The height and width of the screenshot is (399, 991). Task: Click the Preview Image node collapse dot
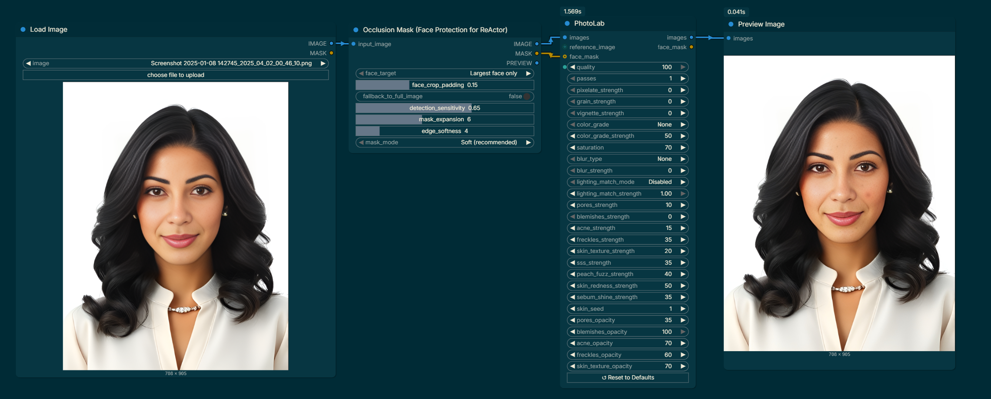pyautogui.click(x=731, y=24)
